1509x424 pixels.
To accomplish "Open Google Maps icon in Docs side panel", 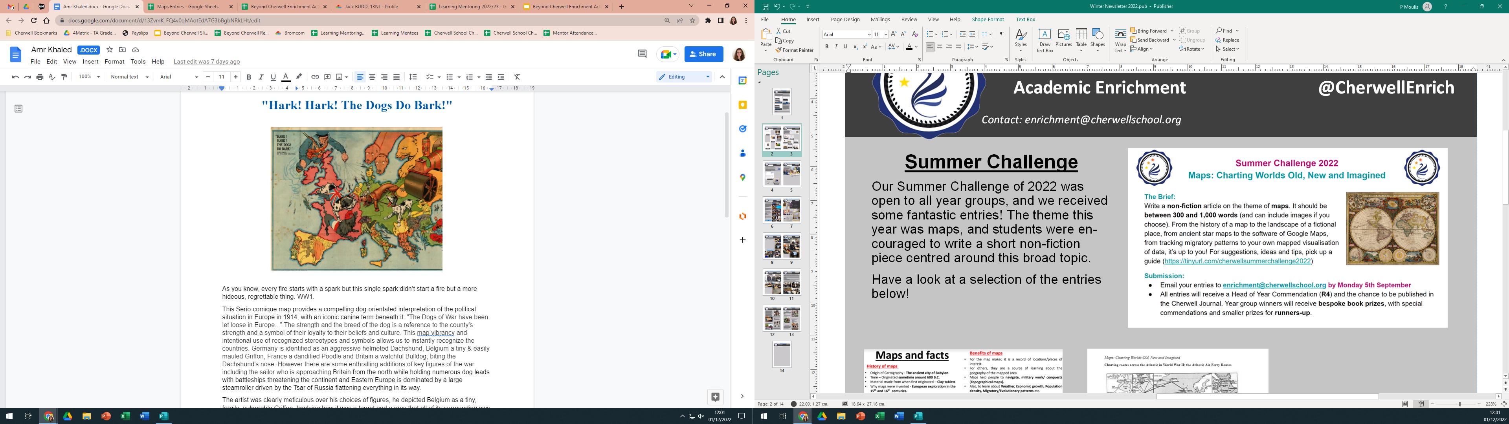I will [x=742, y=177].
